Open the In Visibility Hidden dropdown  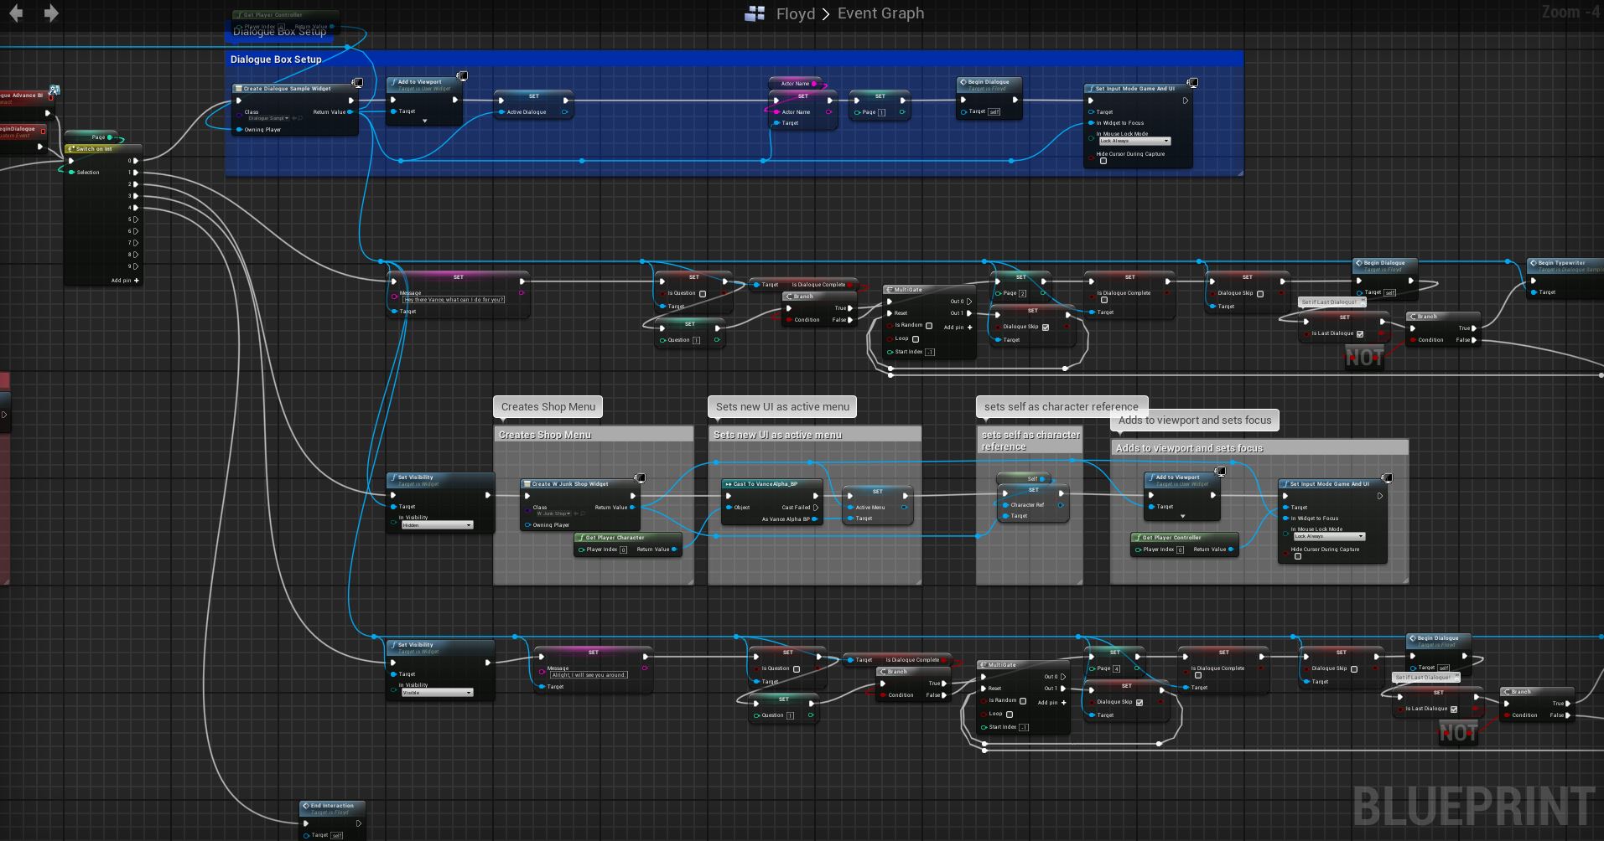pyautogui.click(x=436, y=525)
